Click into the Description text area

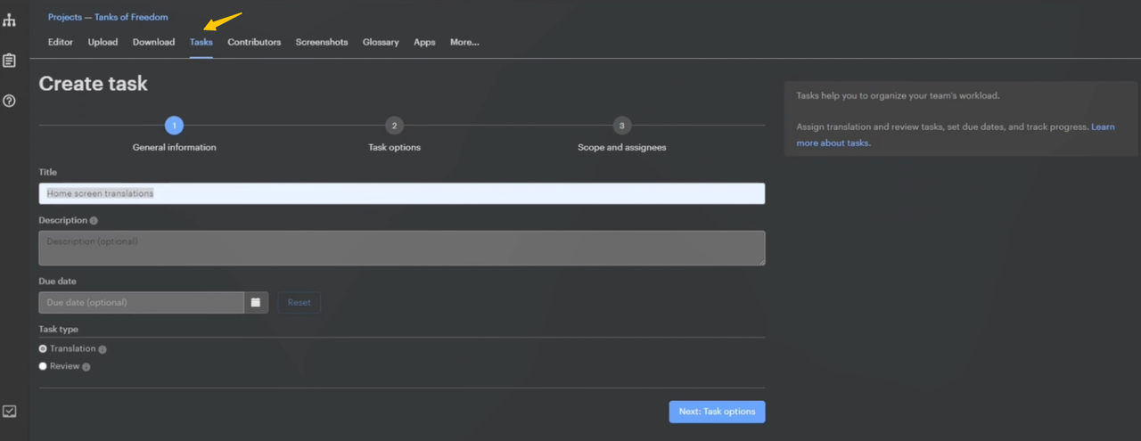coord(401,248)
